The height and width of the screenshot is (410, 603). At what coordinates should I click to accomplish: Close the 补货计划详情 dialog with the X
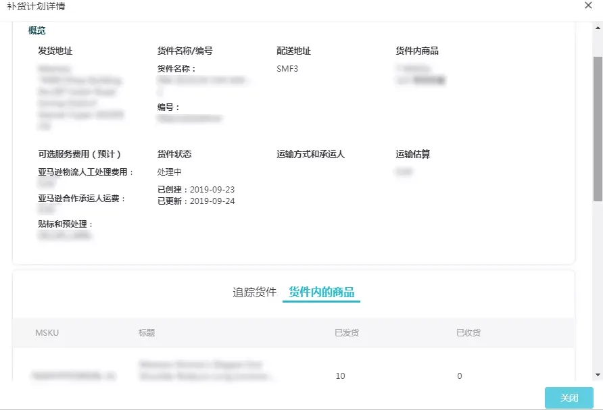pos(587,5)
